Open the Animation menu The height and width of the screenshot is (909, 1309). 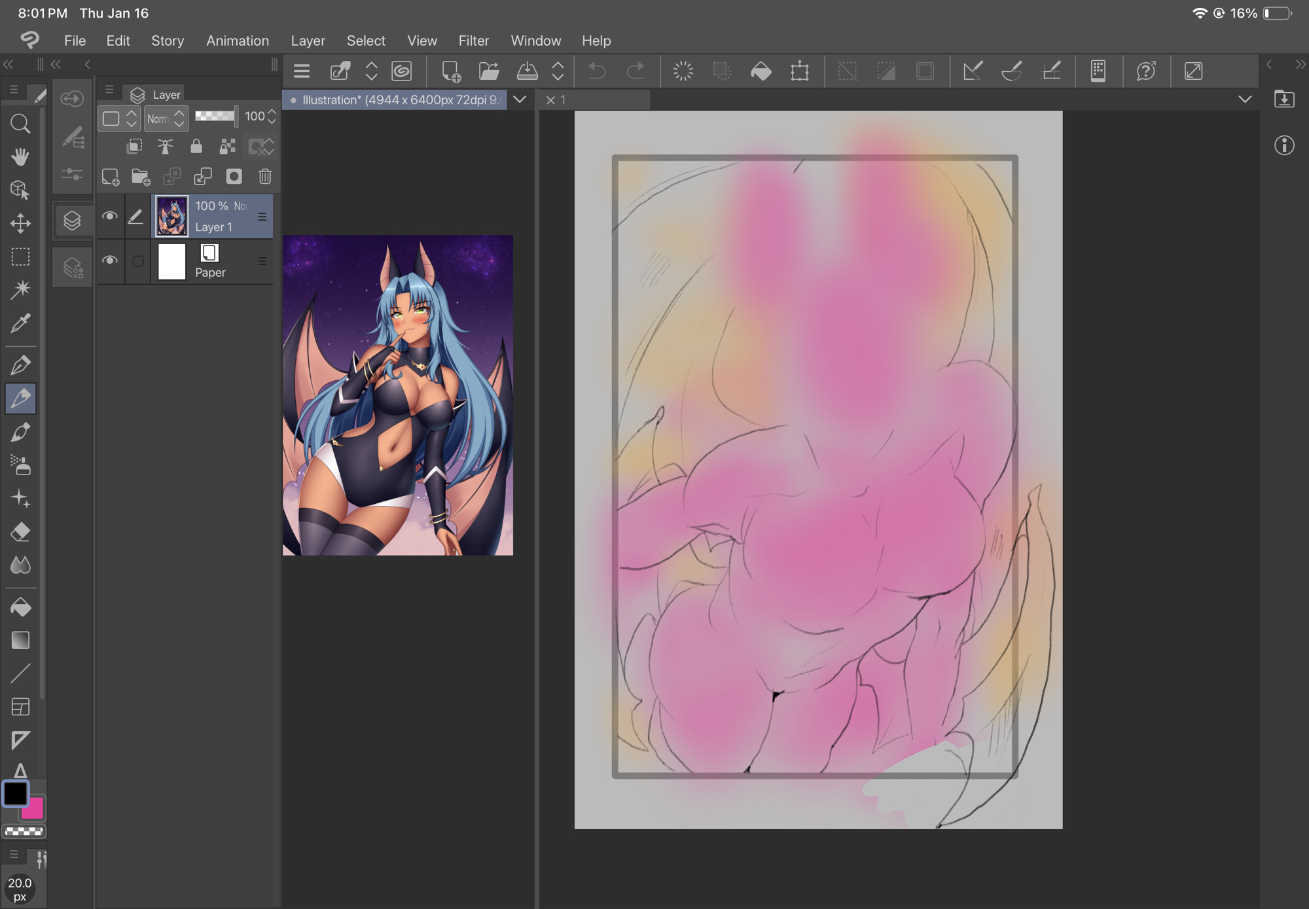click(x=238, y=41)
